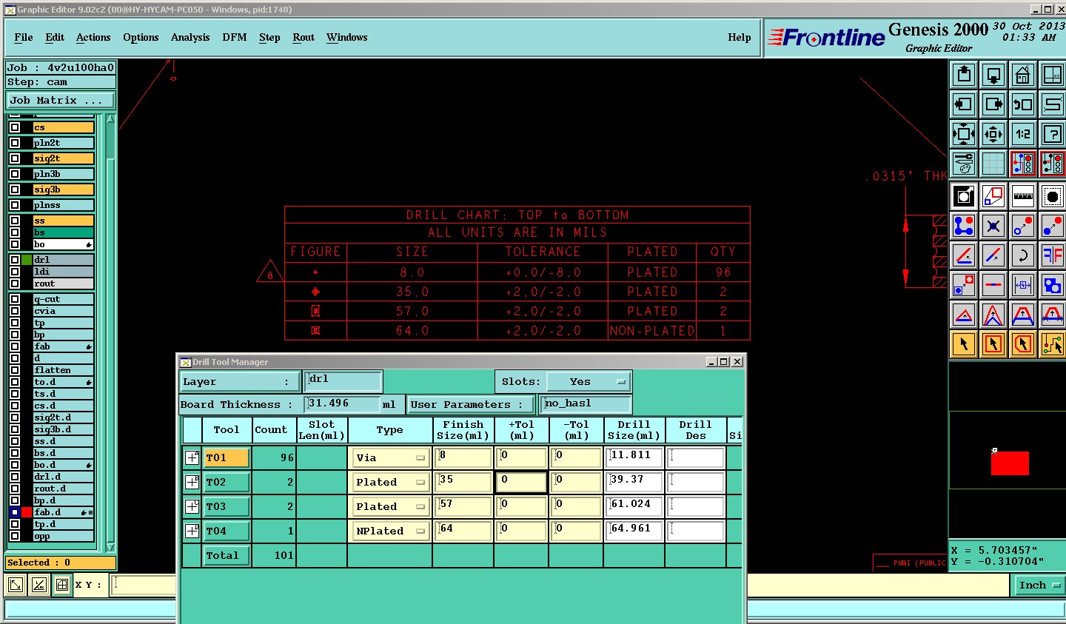Click the T03 tool button
The width and height of the screenshot is (1066, 624).
tap(227, 507)
